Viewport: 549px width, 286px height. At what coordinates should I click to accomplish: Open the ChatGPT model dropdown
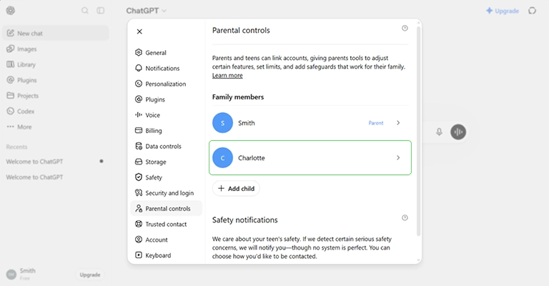coord(147,11)
